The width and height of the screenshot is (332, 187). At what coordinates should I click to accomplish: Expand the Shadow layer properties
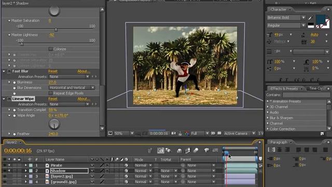point(26,171)
